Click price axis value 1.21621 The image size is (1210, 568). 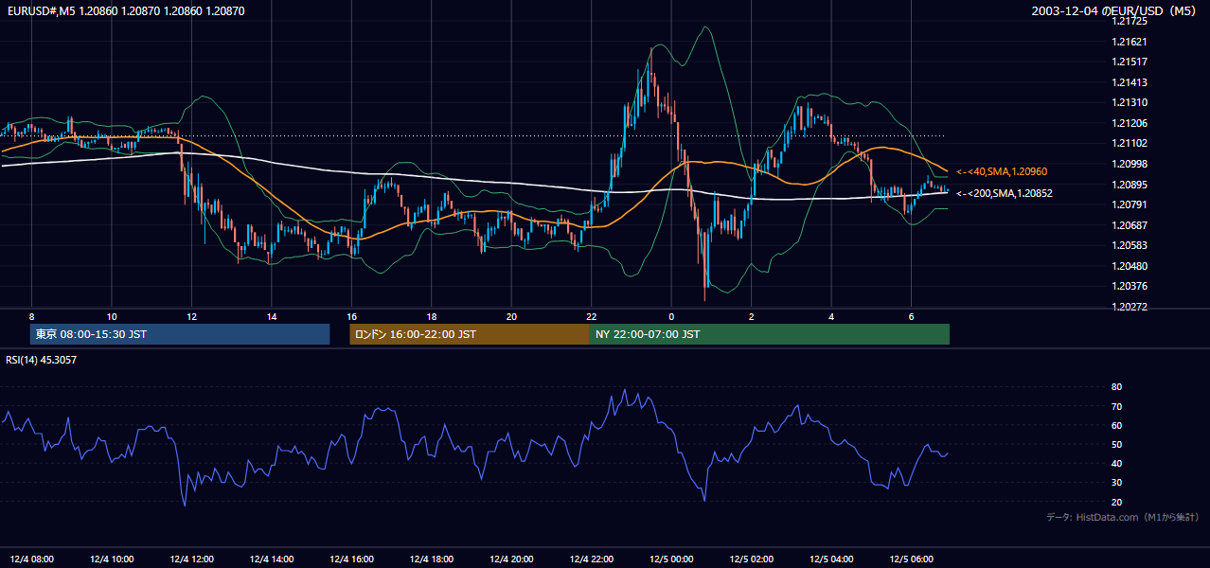pos(1131,42)
